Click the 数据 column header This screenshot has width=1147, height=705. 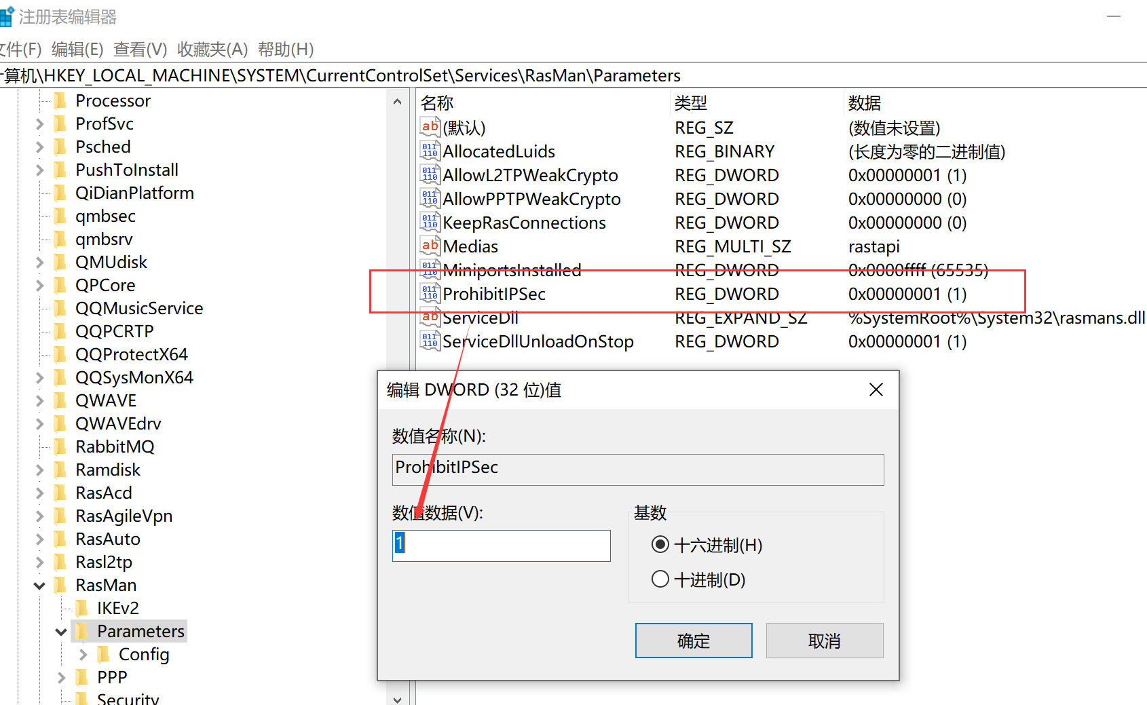tap(996, 103)
